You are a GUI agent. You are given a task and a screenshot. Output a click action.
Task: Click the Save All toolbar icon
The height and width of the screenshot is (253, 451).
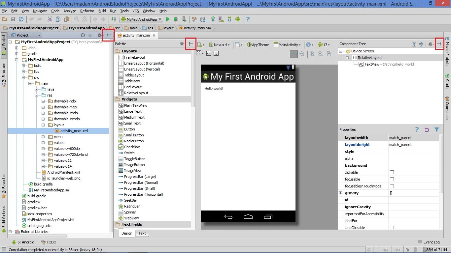coord(13,19)
